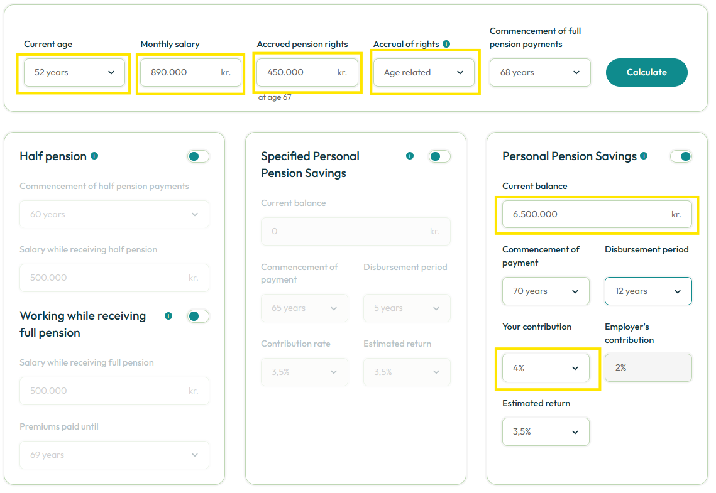The height and width of the screenshot is (493, 716).
Task: Open Personal Pension Estimated return 3,5% dropdown
Action: pos(546,431)
